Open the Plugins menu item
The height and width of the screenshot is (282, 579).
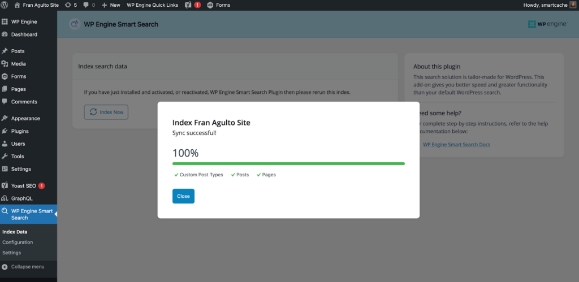20,131
